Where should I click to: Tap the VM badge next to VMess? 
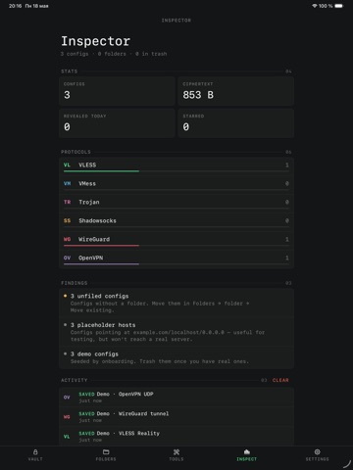tap(67, 184)
